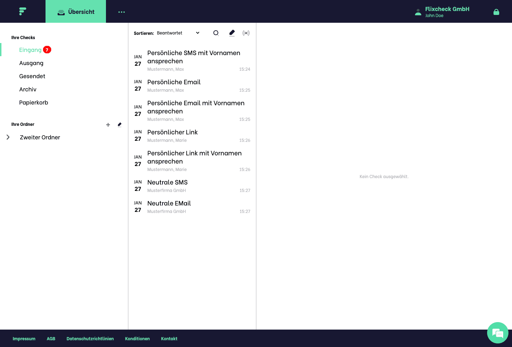Viewport: 512px width, 347px height.
Task: Open the chat widget bubble bottom right
Action: [x=497, y=333]
